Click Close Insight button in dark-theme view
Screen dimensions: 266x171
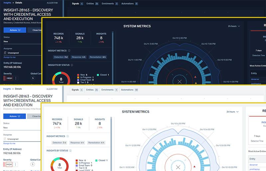pos(35,30)
